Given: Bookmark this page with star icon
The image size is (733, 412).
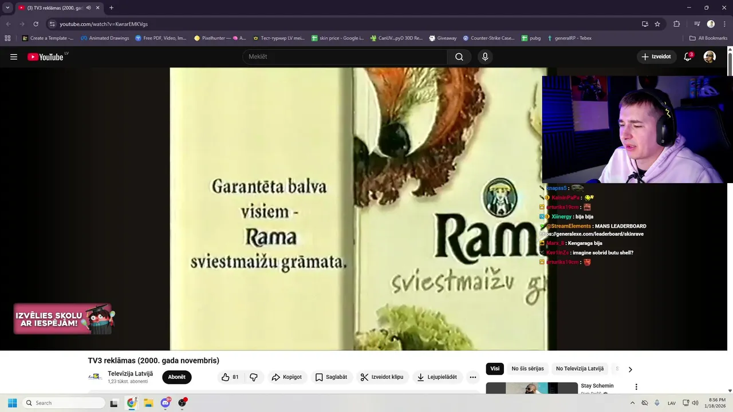Looking at the screenshot, I should tap(657, 24).
